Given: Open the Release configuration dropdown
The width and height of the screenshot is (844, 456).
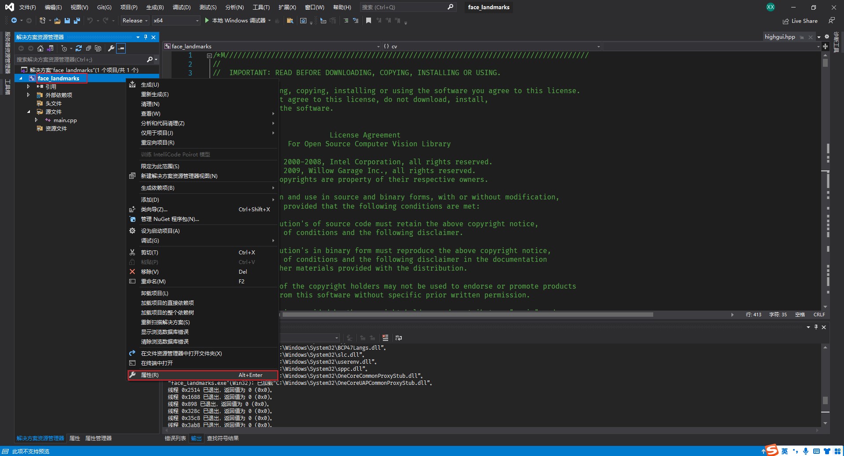Looking at the screenshot, I should tap(135, 21).
